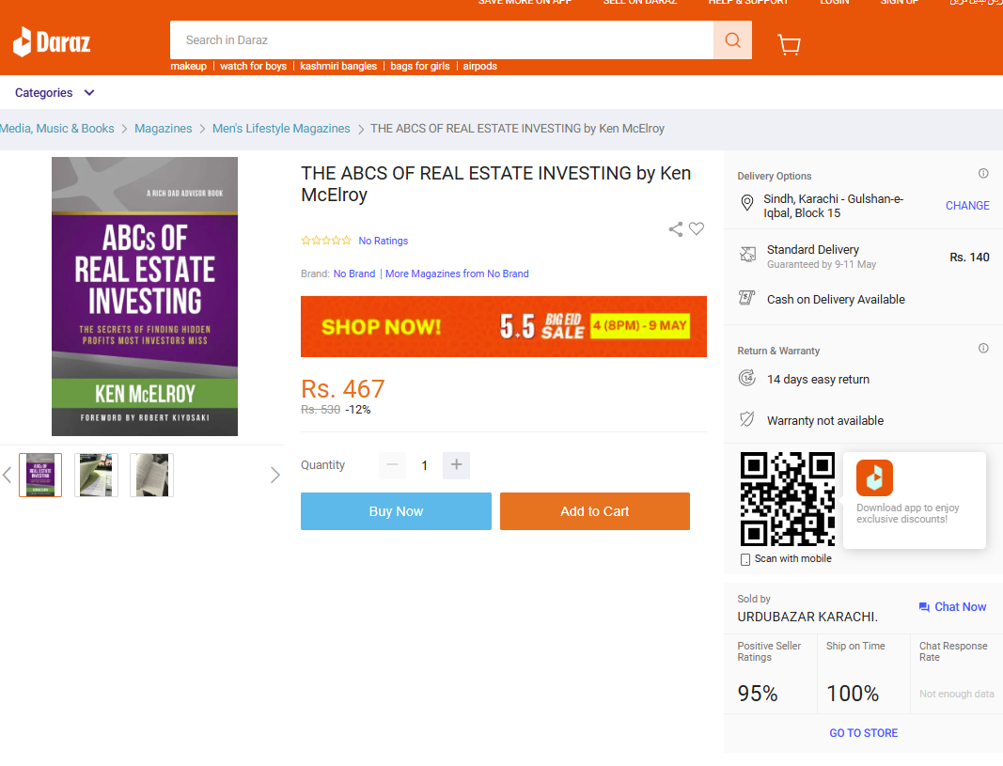The height and width of the screenshot is (766, 1003).
Task: Go to next thumbnail with right arrow
Action: pyautogui.click(x=275, y=475)
